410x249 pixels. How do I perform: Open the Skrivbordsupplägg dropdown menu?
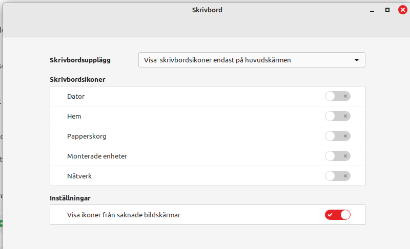click(252, 60)
